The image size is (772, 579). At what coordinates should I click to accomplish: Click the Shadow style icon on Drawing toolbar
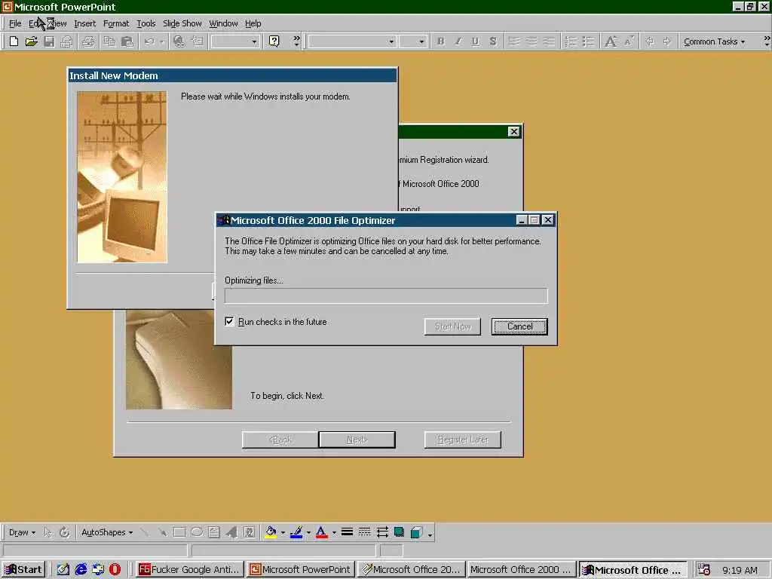tap(400, 532)
